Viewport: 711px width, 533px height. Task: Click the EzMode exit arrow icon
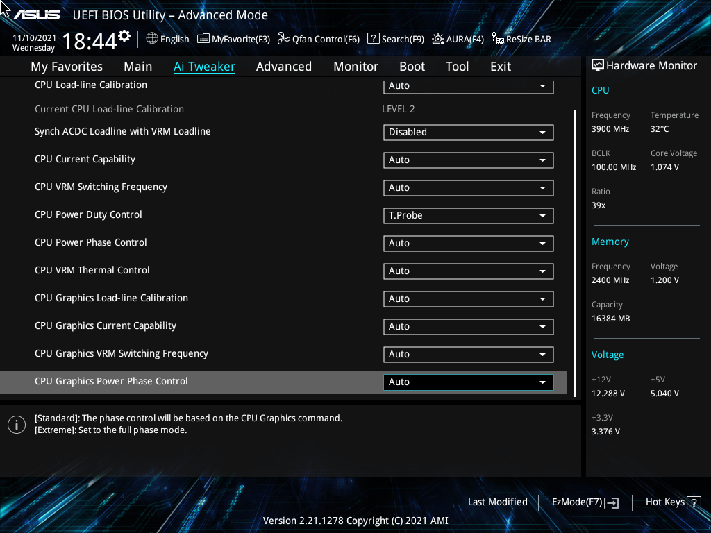pos(612,502)
